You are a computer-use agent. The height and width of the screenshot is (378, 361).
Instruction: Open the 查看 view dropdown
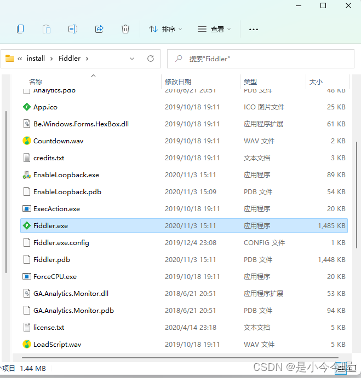click(214, 29)
